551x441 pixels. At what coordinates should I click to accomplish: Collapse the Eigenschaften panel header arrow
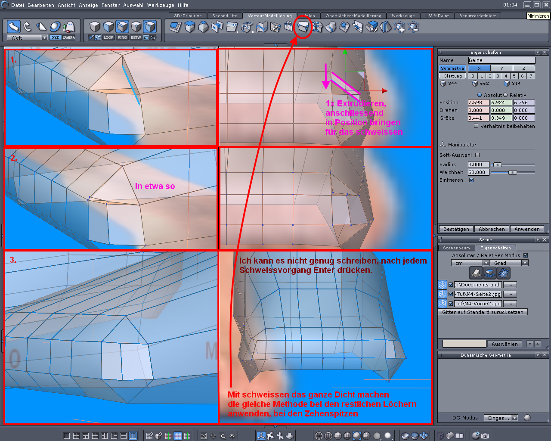coord(538,52)
